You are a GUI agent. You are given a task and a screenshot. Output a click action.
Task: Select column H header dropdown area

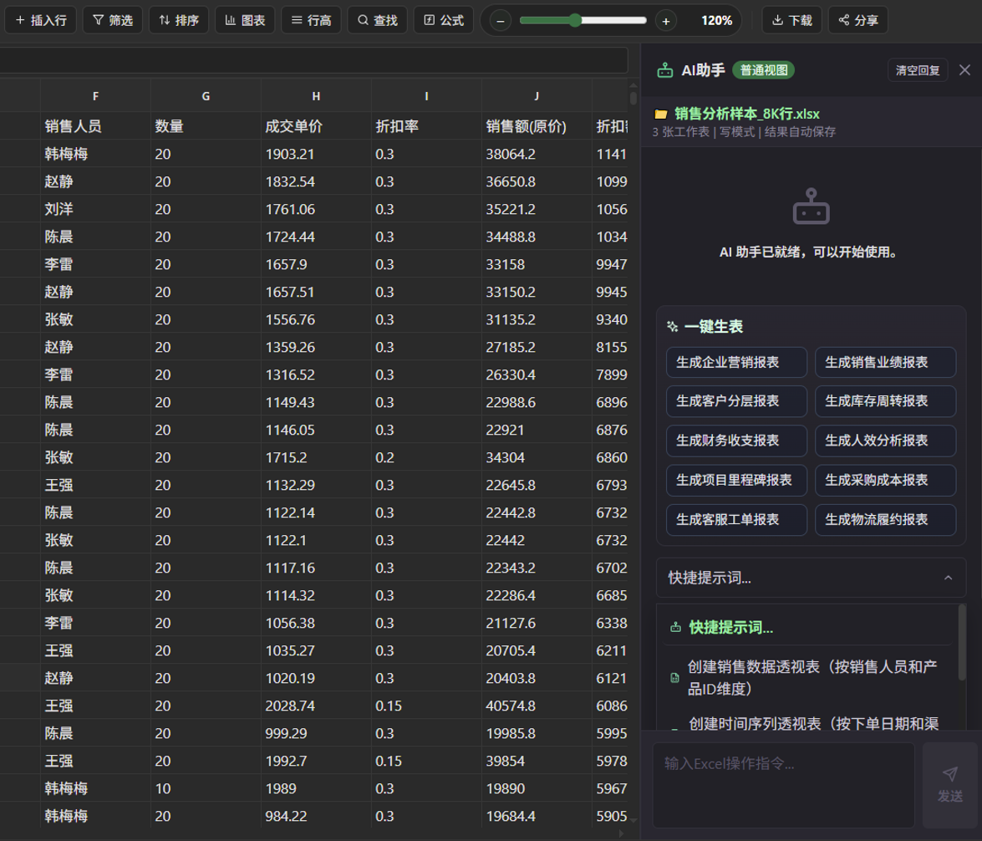(x=316, y=95)
